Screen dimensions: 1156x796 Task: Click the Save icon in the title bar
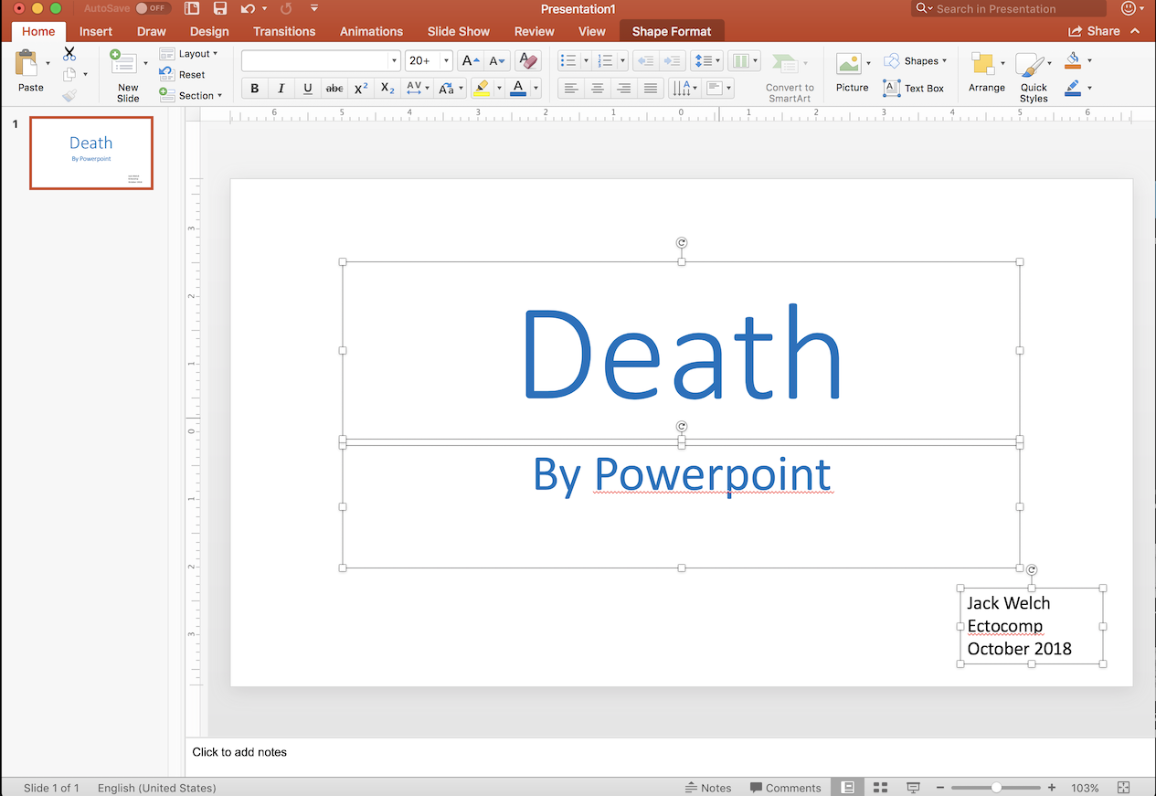(x=219, y=8)
